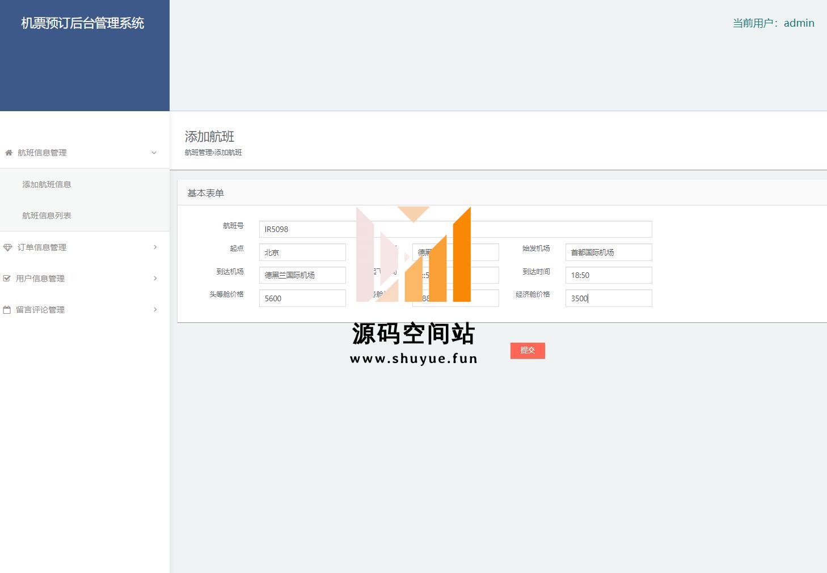The height and width of the screenshot is (573, 827).
Task: Click the 头等舱价格 input showing 5600
Action: pyautogui.click(x=302, y=298)
